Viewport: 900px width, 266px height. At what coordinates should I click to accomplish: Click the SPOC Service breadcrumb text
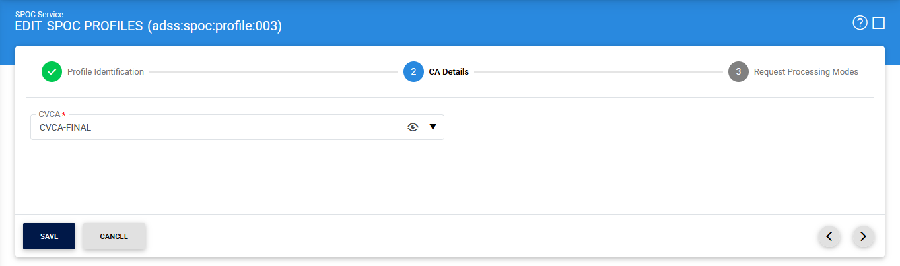point(40,14)
